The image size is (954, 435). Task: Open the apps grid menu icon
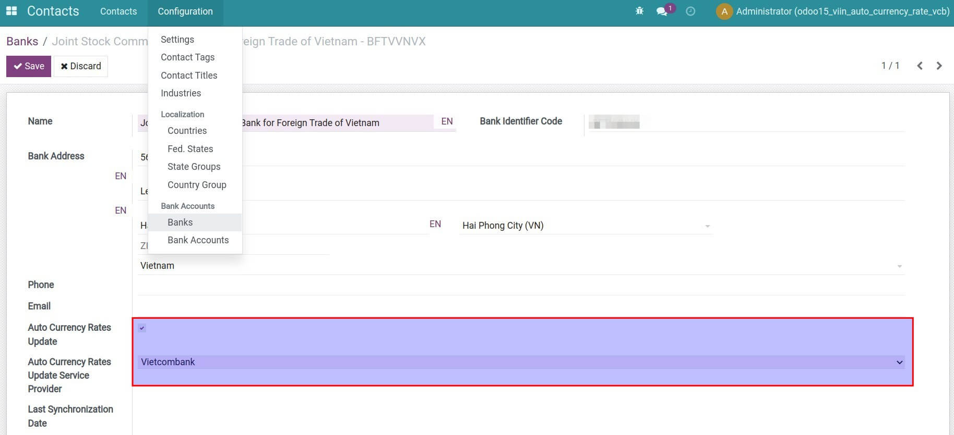(11, 11)
